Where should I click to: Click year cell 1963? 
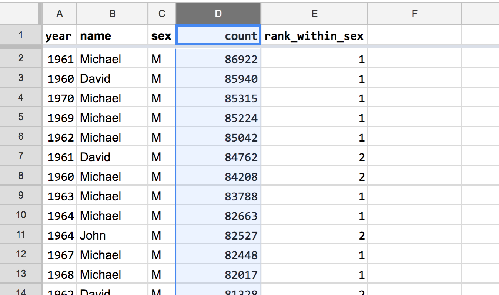59,196
